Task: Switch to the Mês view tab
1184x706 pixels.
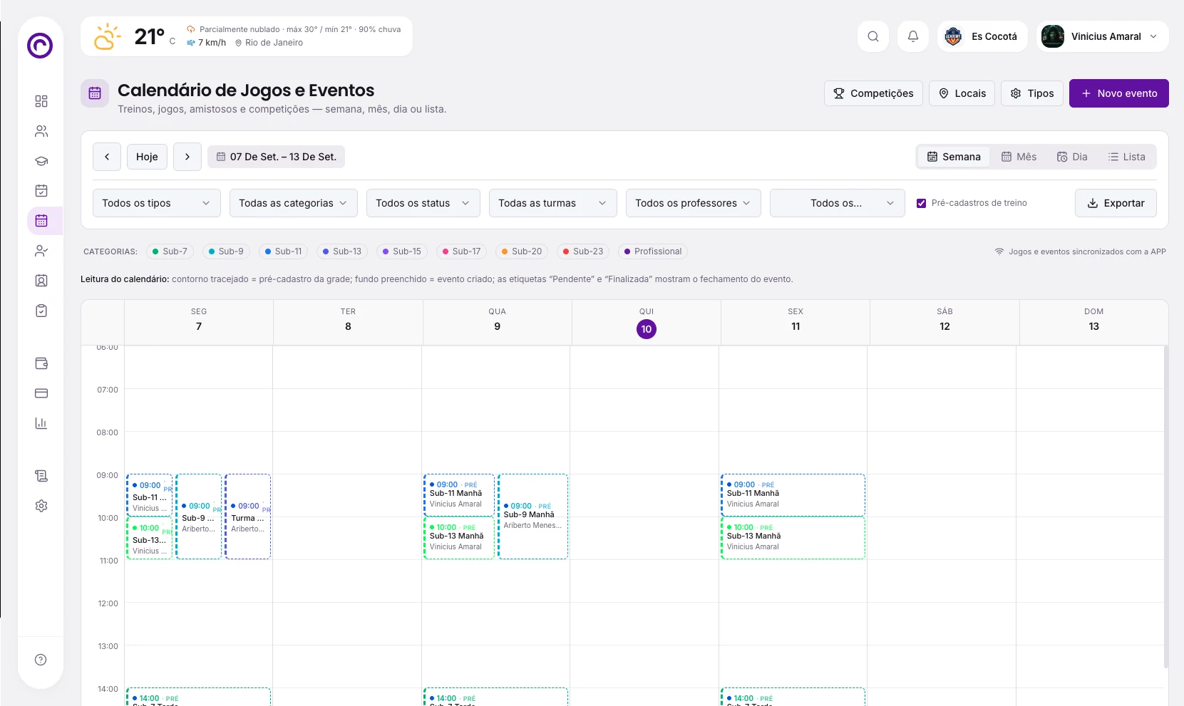Action: click(x=1019, y=157)
